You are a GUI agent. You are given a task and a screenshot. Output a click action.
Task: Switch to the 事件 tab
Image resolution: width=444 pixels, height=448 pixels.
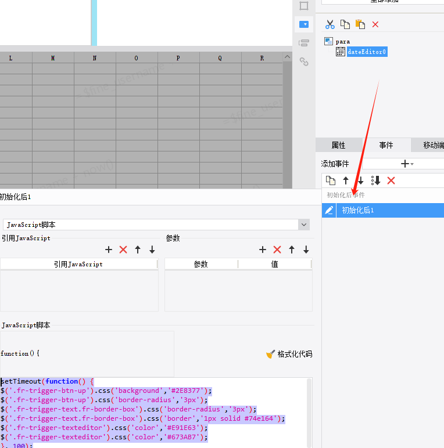tap(386, 145)
